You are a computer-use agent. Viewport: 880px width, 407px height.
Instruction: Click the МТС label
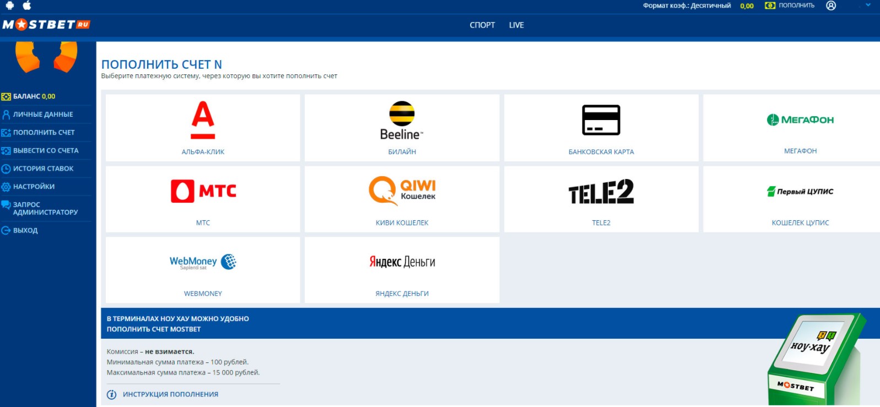coord(203,223)
